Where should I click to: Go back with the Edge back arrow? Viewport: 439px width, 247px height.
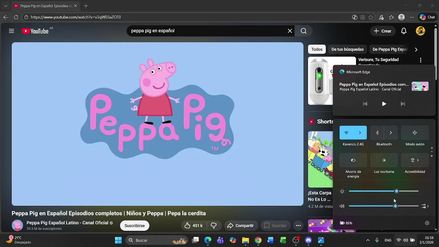point(6,17)
